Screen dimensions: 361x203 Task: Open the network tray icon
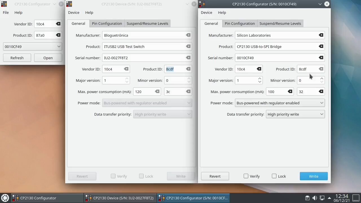pyautogui.click(x=322, y=198)
